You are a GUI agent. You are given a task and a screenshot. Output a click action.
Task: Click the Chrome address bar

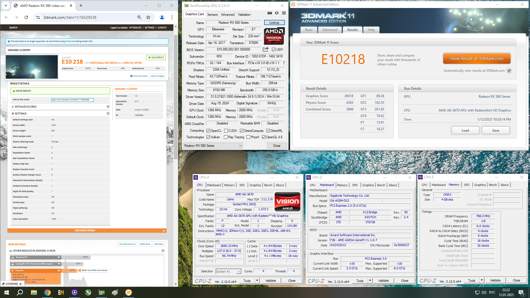(88, 17)
